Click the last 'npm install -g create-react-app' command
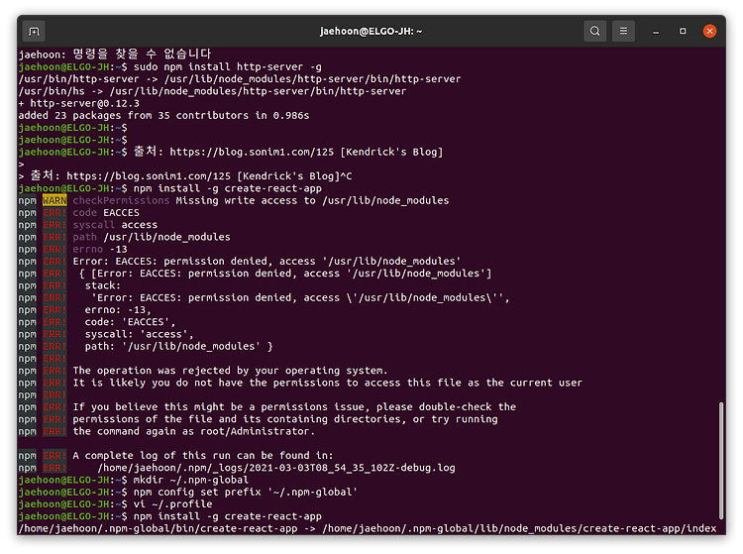Image resolution: width=743 pixels, height=554 pixels. pos(228,516)
